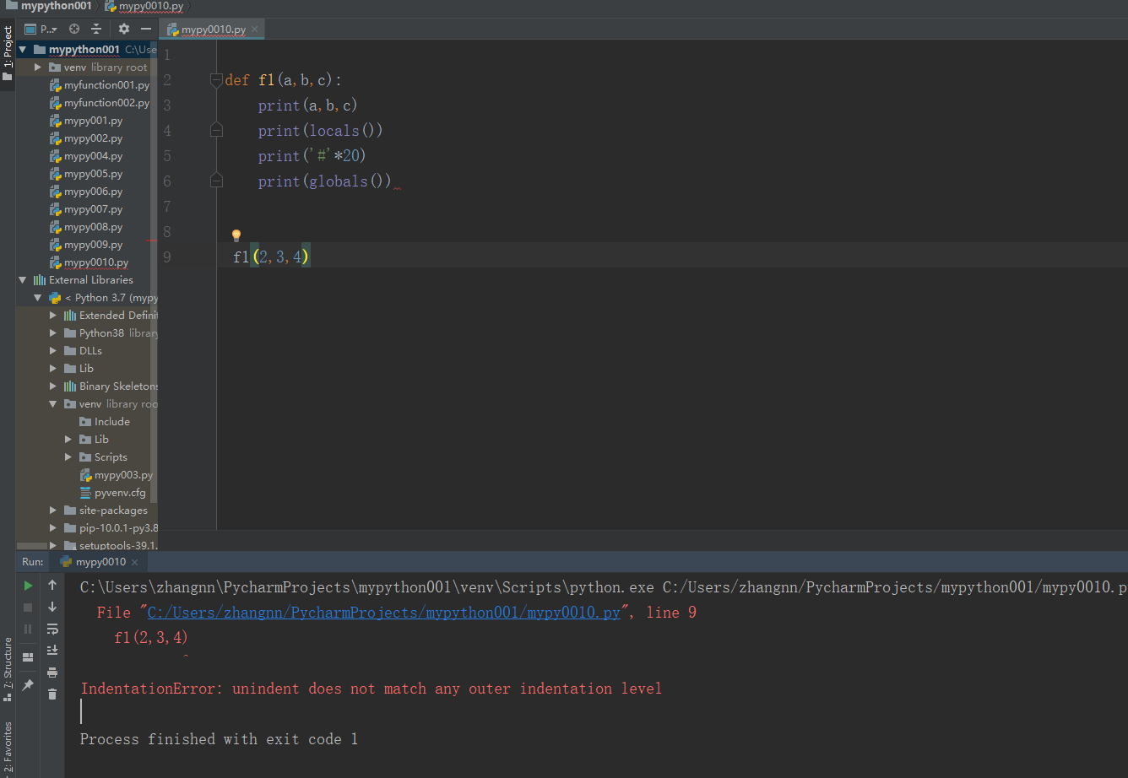
Task: Click print('#'*20) line in editor
Action: (x=312, y=156)
